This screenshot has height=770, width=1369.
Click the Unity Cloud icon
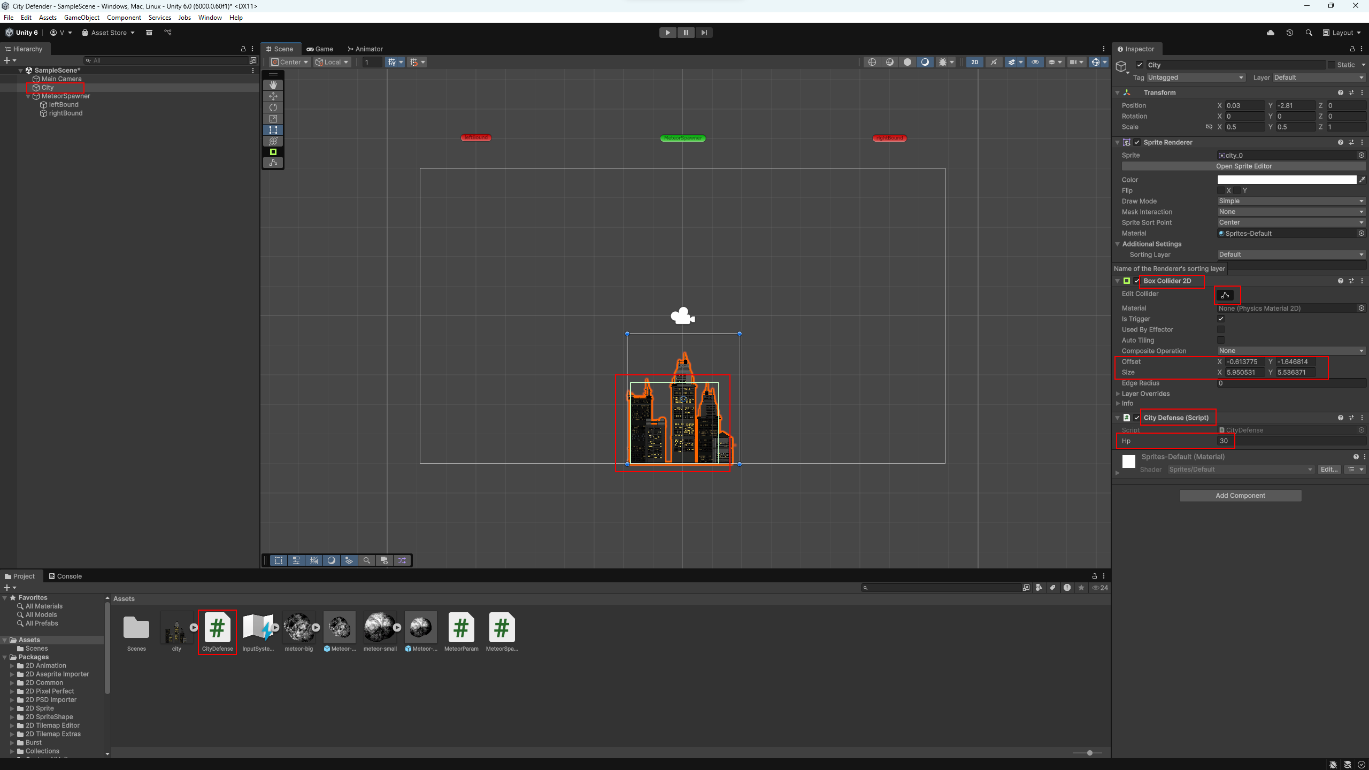(x=1271, y=33)
